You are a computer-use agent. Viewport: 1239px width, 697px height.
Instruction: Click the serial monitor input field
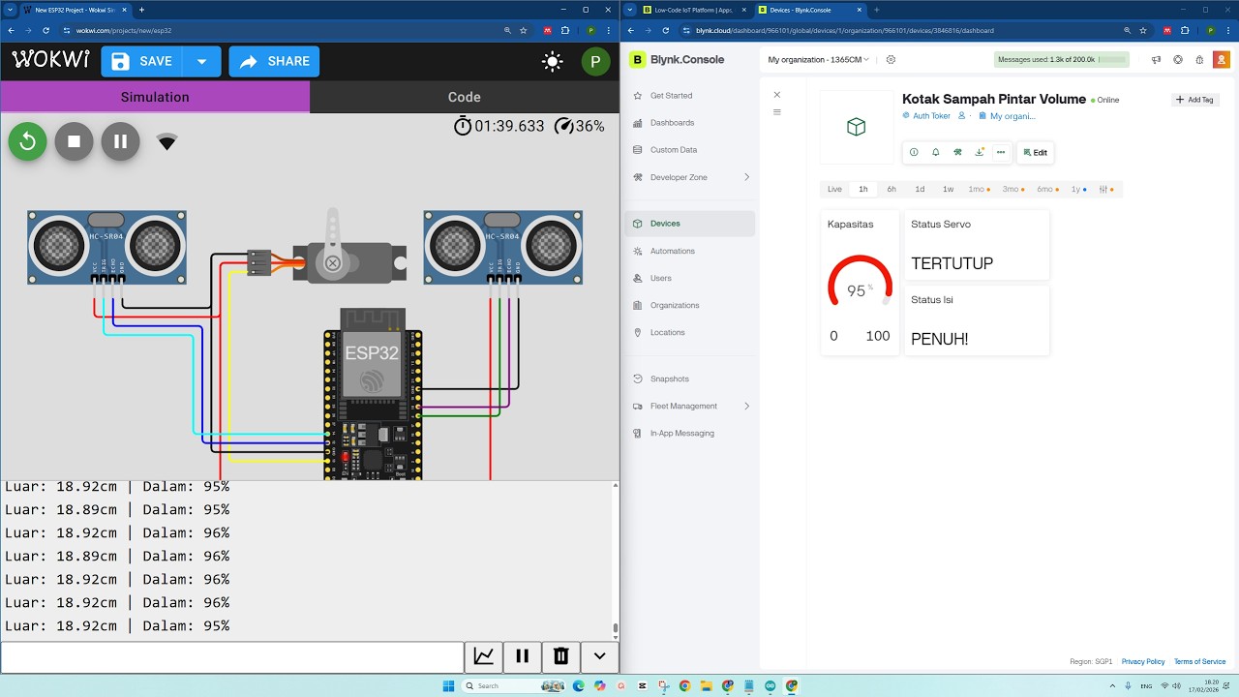pos(232,656)
